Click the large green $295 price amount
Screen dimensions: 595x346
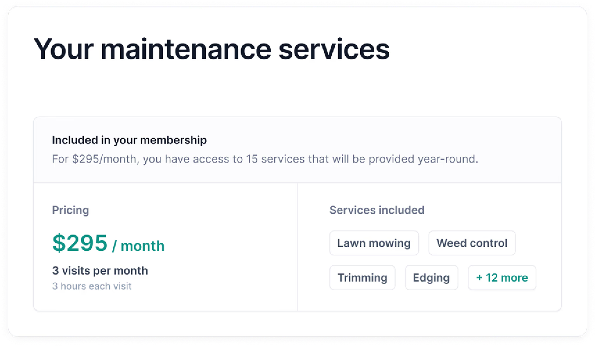[80, 243]
